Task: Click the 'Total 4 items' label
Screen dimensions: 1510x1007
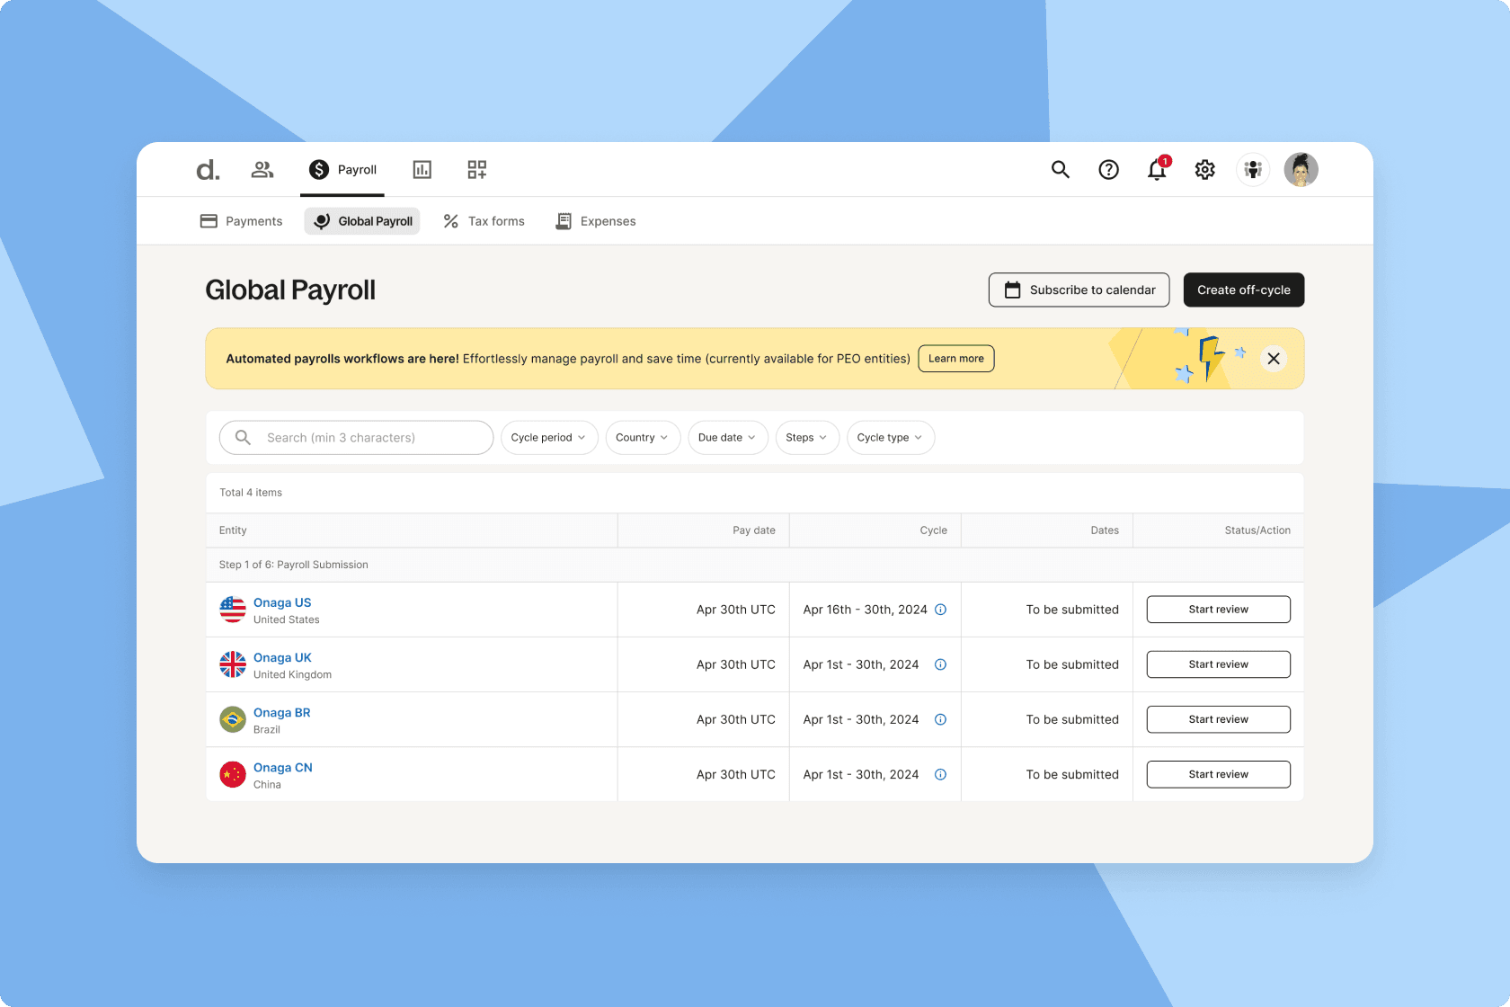Action: coord(251,493)
